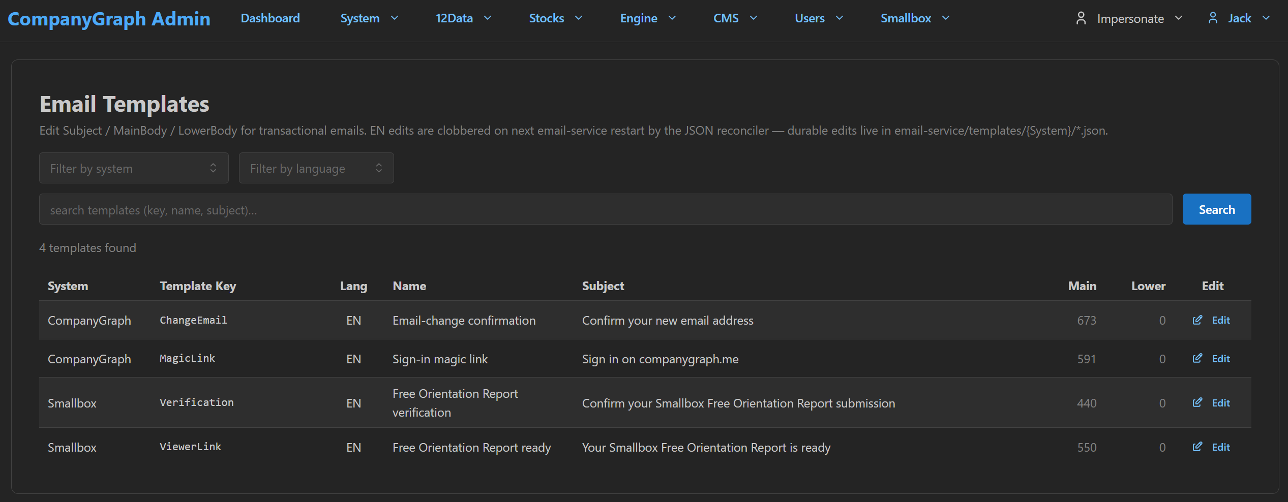1288x502 pixels.
Task: Click the 'Email-change confirmation' name cell
Action: [464, 321]
